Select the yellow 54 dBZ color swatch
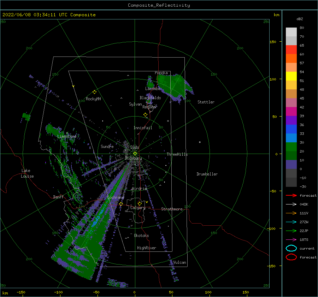 coord(291,76)
